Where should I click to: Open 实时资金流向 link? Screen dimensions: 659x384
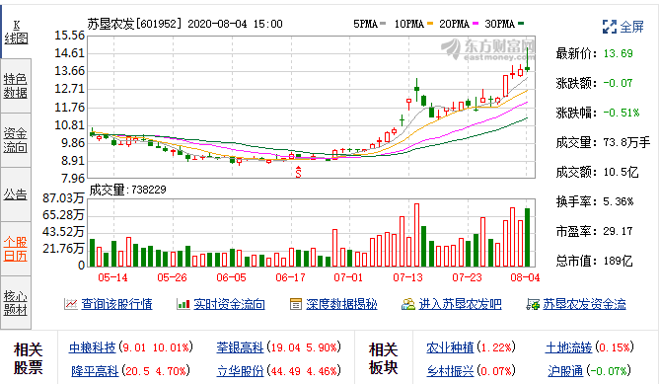pos(229,304)
